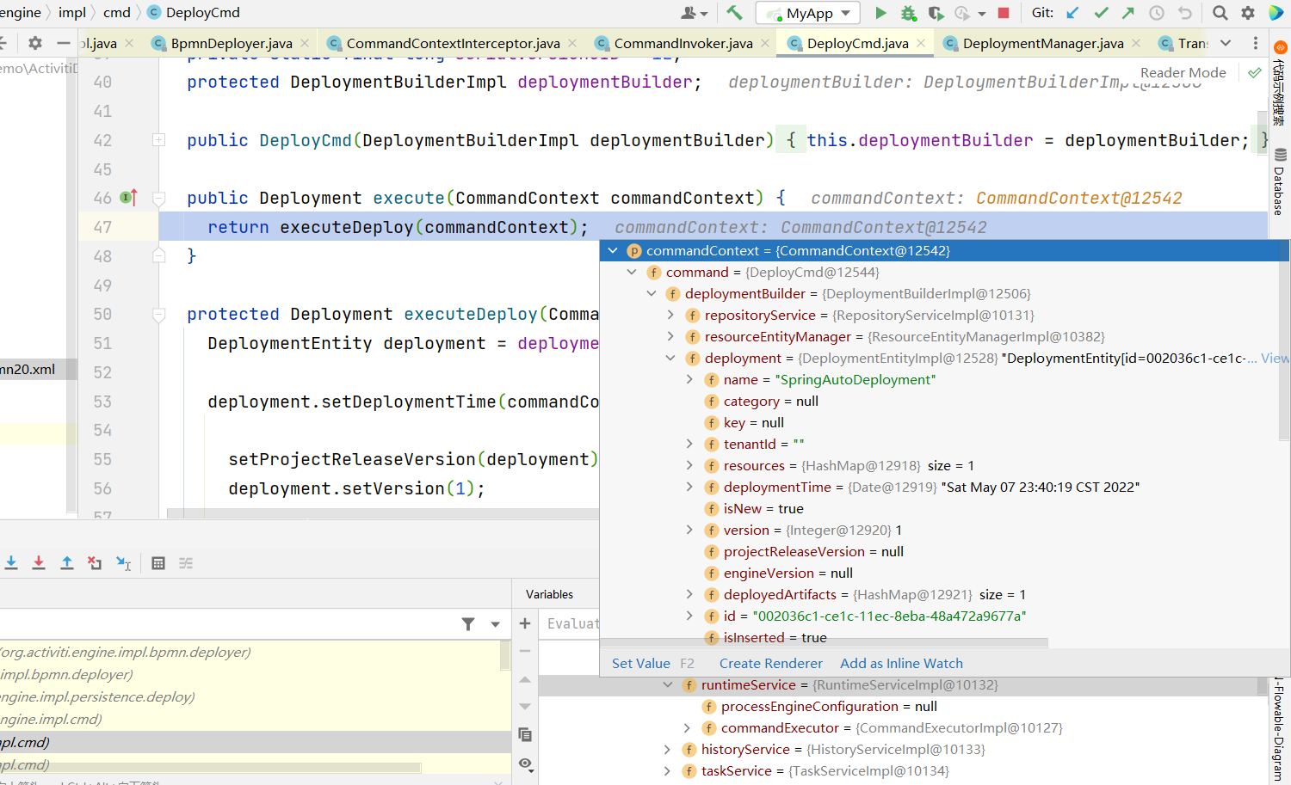
Task: Click the Drop Frame icon
Action: [x=95, y=563]
